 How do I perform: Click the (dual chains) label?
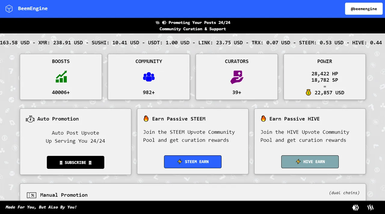[344, 193]
